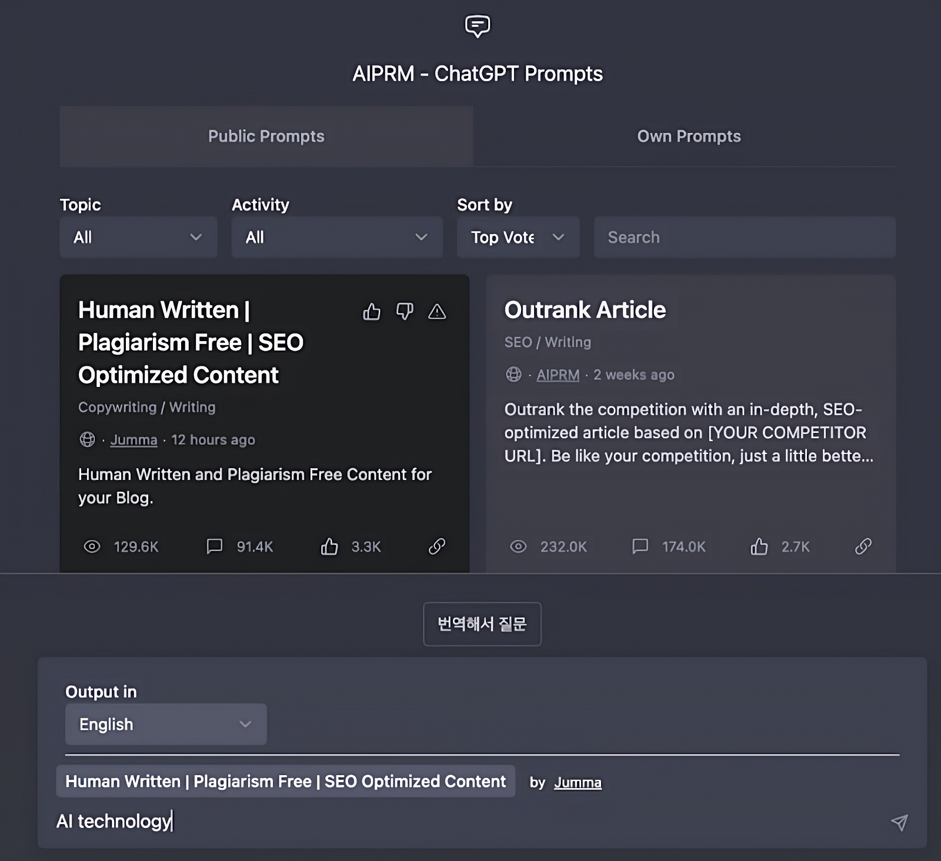Viewport: 941px width, 861px height.
Task: Click the 129.6K views count
Action: tap(136, 546)
